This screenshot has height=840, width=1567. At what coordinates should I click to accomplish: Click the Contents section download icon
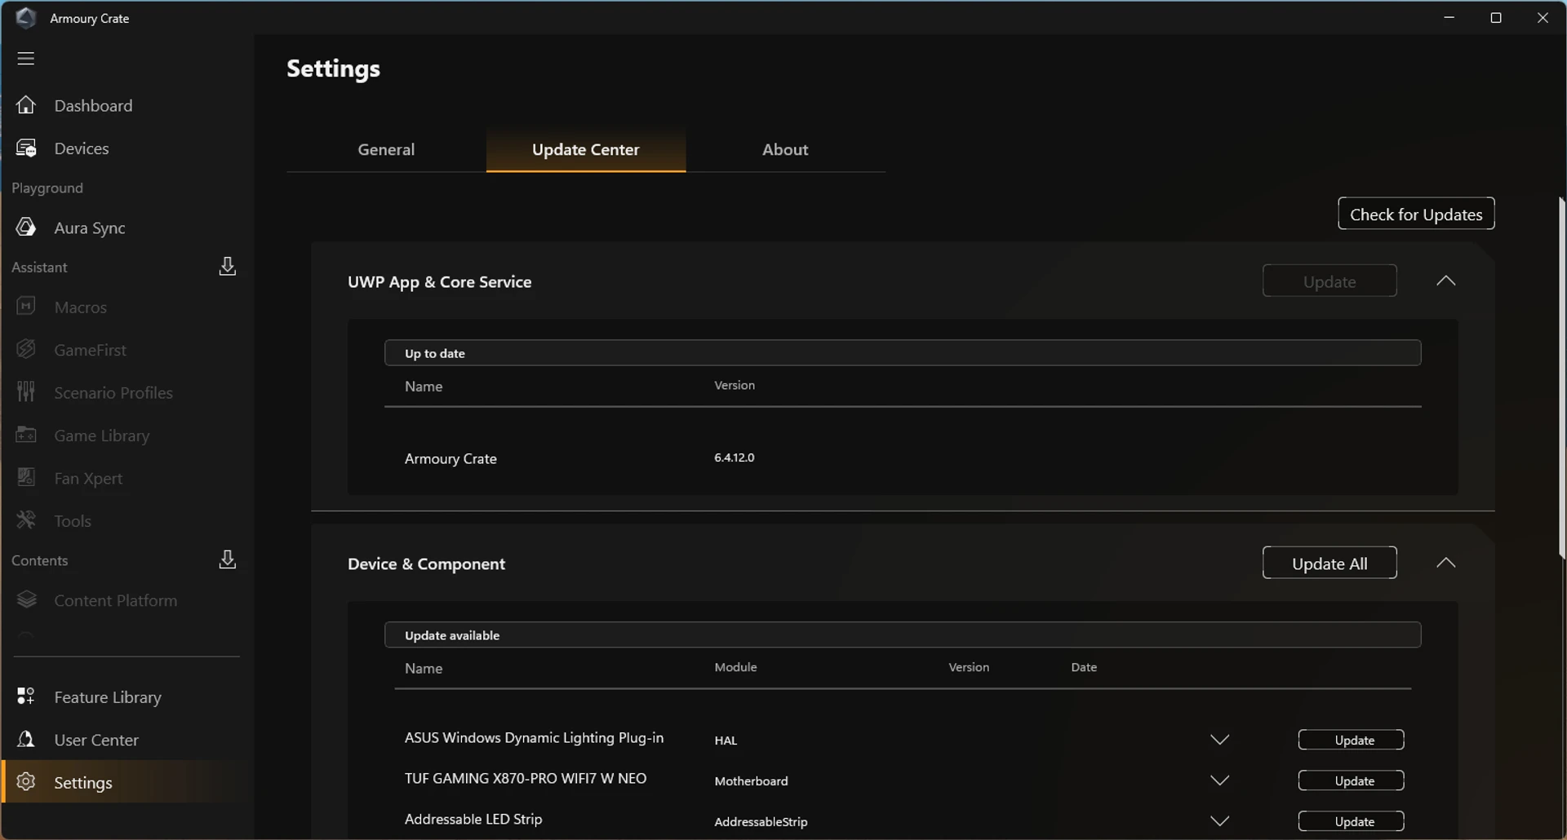coord(228,559)
